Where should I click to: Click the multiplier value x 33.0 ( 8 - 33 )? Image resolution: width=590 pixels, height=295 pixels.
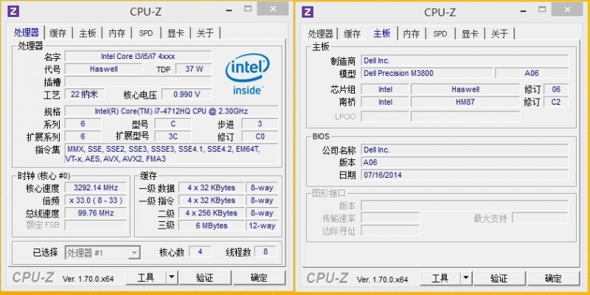pyautogui.click(x=96, y=200)
